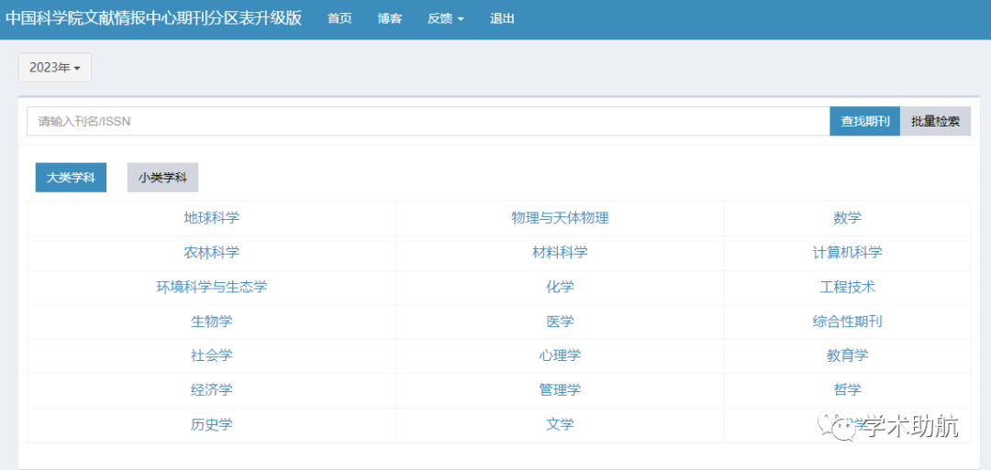Switch to the 小类学科 tab
Viewport: 991px width, 470px height.
tap(162, 178)
